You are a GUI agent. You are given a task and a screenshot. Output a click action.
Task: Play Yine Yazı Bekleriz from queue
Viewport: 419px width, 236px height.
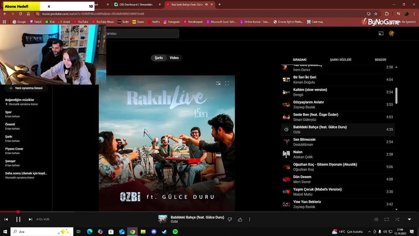(x=338, y=204)
